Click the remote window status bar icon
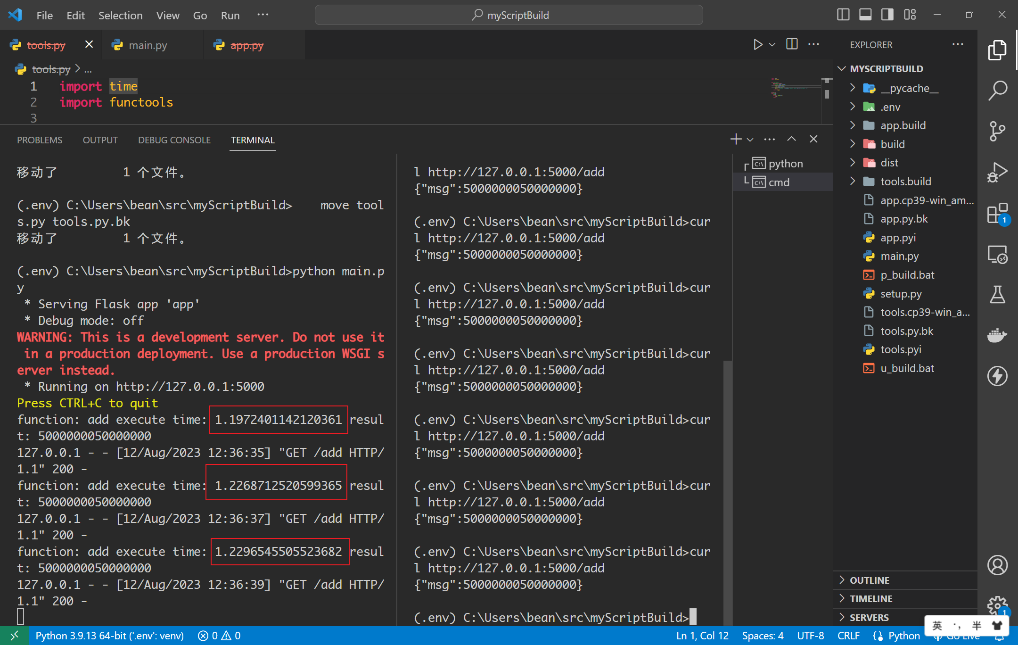Image resolution: width=1018 pixels, height=645 pixels. coord(14,636)
